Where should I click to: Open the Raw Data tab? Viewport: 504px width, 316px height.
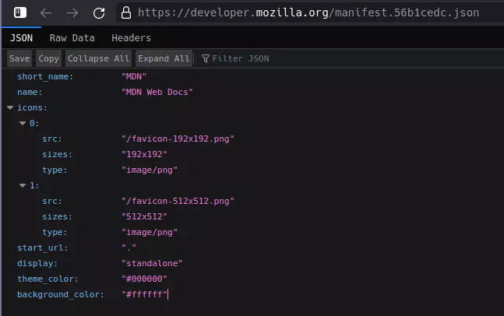[72, 38]
